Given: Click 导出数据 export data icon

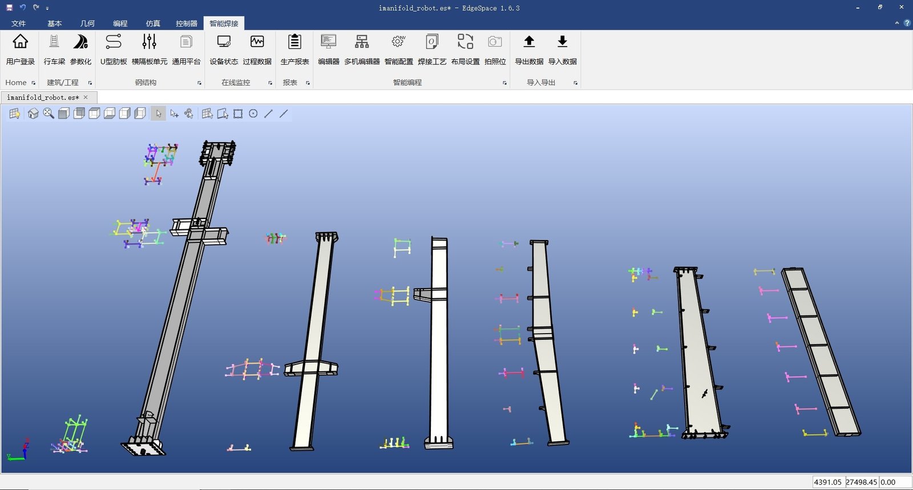Looking at the screenshot, I should [529, 42].
